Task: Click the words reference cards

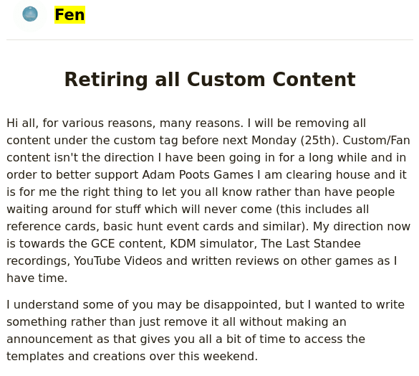Action: [52, 226]
